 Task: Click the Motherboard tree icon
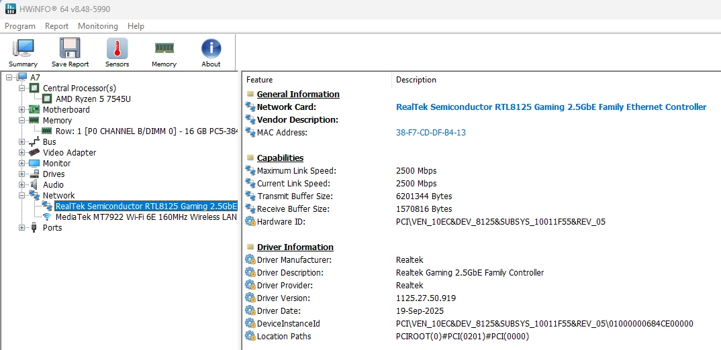click(34, 109)
